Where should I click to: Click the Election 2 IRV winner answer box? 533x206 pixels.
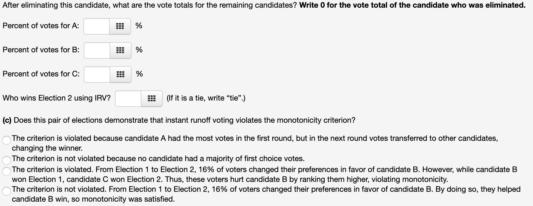[128, 98]
